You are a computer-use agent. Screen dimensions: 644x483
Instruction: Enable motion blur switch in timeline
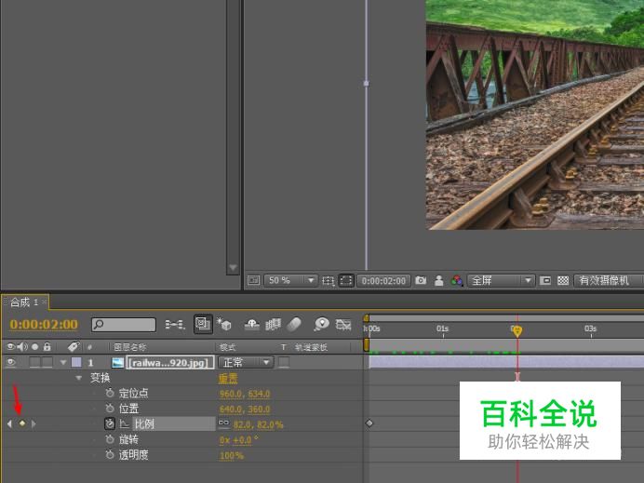click(294, 325)
